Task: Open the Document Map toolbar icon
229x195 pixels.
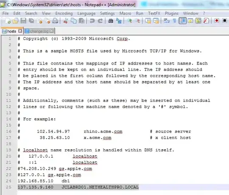Action: [x=198, y=21]
